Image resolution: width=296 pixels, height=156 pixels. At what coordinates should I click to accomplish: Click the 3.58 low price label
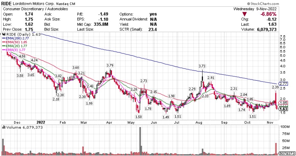click(20, 76)
